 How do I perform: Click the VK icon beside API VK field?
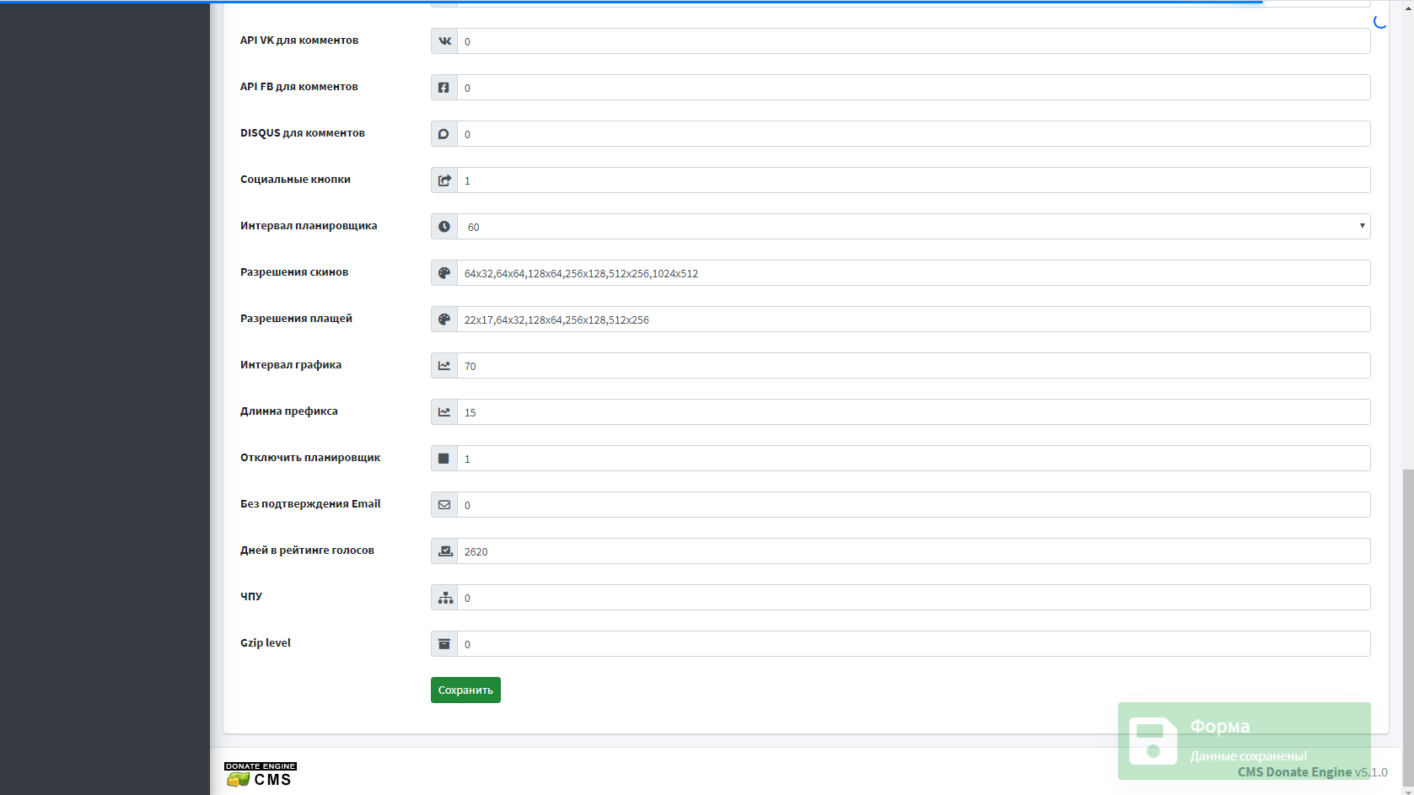click(x=444, y=41)
